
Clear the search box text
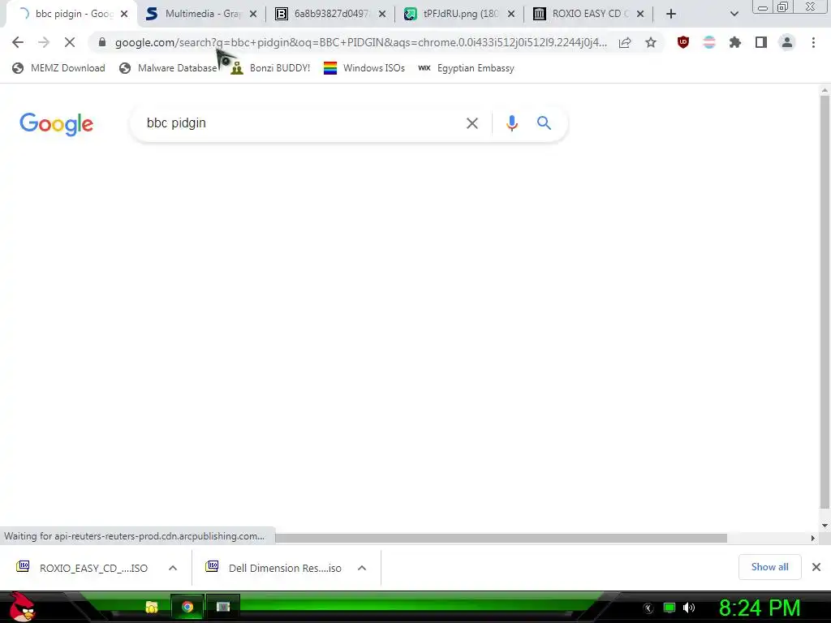pyautogui.click(x=471, y=123)
